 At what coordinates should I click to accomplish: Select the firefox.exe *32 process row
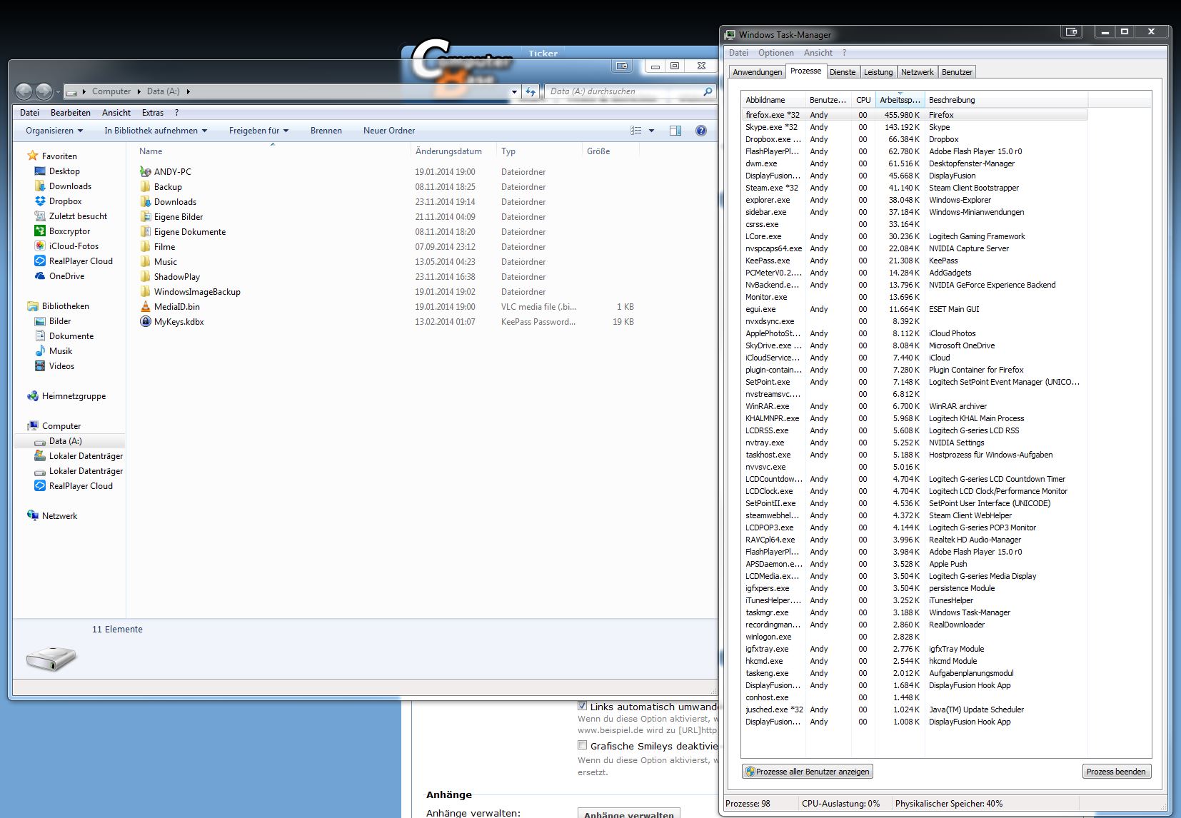915,115
